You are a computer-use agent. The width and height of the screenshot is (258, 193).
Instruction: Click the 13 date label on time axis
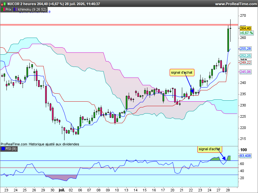(x=126, y=190)
